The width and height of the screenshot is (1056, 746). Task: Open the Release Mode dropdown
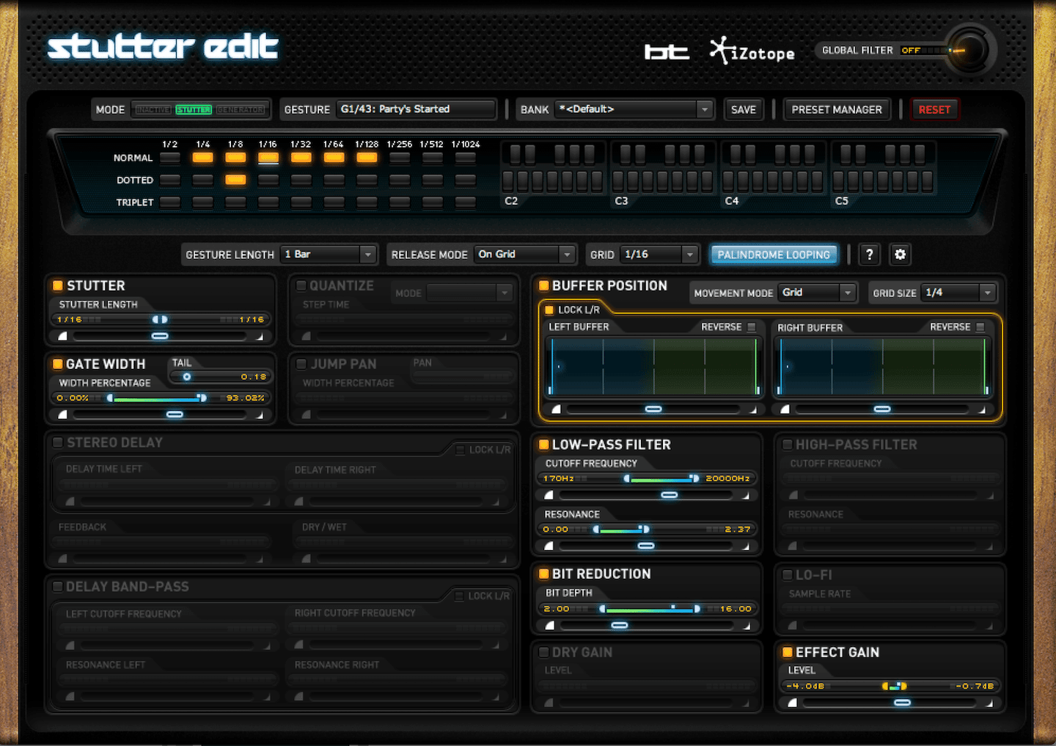coord(524,255)
